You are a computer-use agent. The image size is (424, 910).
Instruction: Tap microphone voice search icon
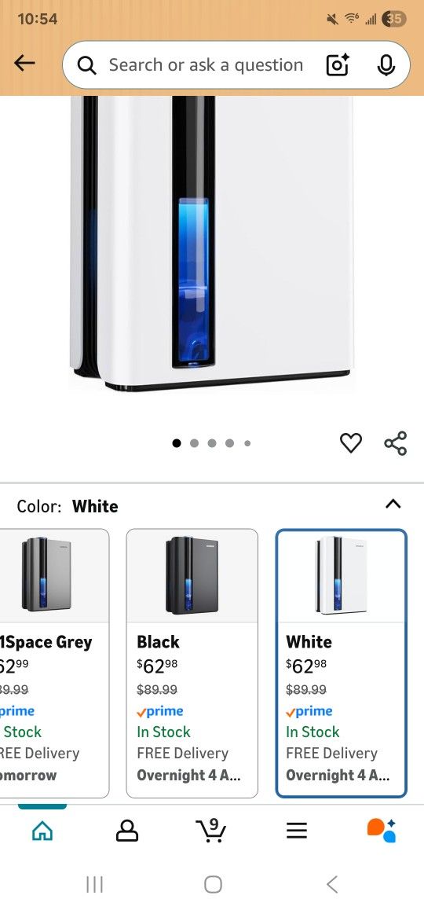[386, 65]
